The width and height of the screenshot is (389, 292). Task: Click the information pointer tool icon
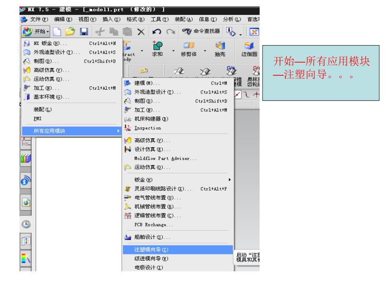click(x=231, y=32)
